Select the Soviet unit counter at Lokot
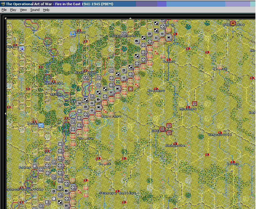This screenshot has height=209, width=256. pos(105,162)
